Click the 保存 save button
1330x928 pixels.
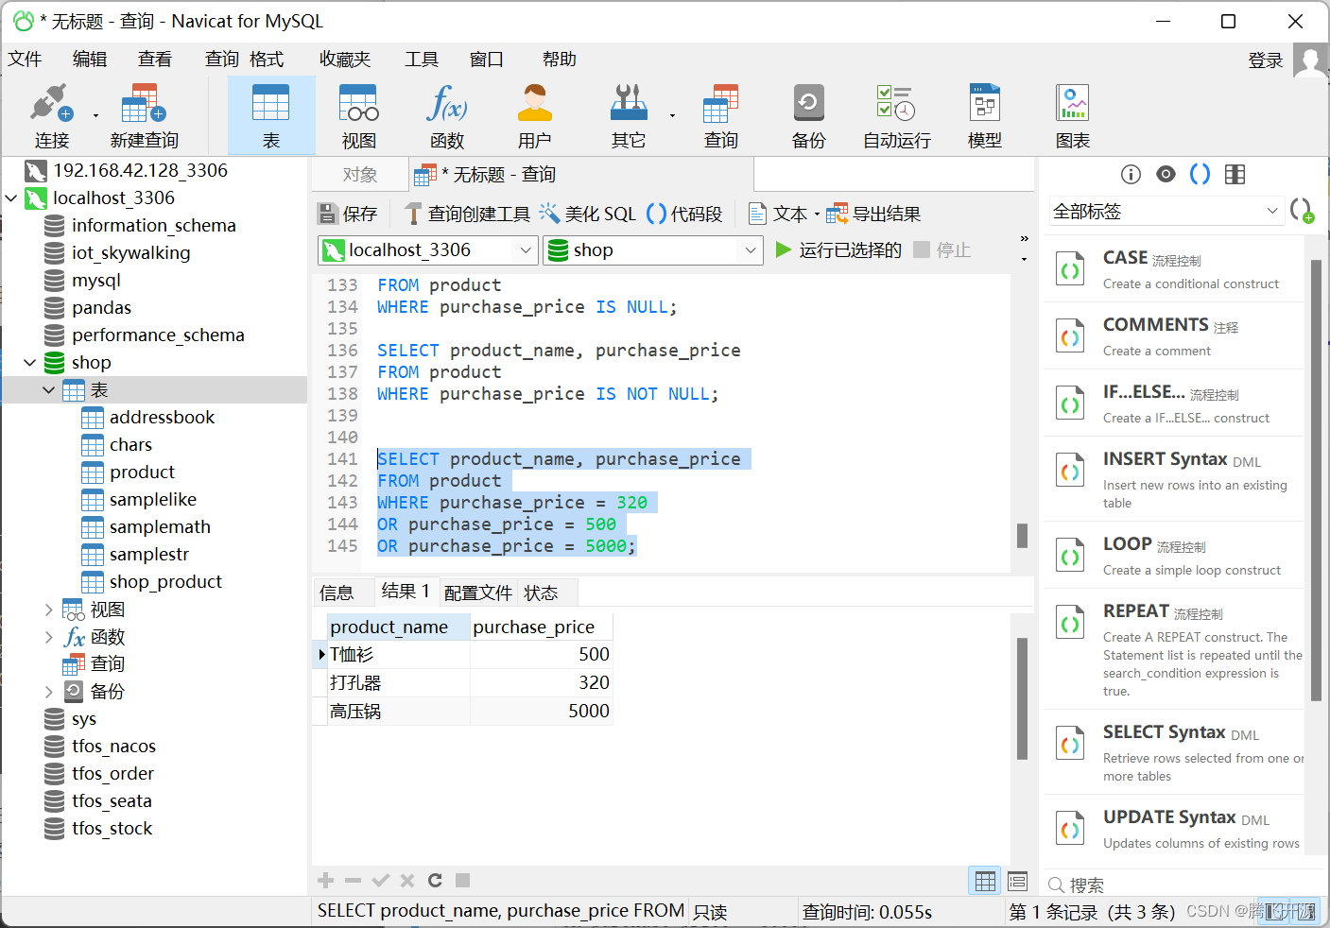347,215
